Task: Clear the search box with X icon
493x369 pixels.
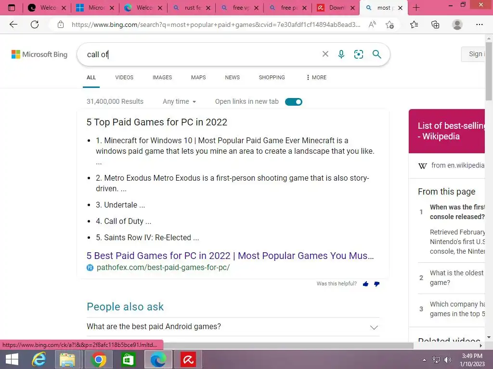Action: point(325,54)
